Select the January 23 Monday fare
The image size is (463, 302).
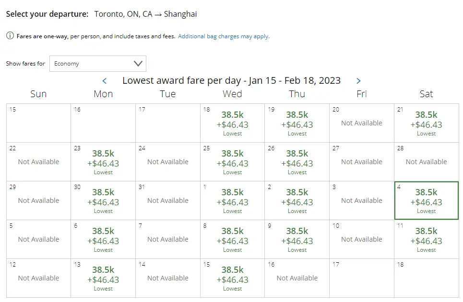103,162
